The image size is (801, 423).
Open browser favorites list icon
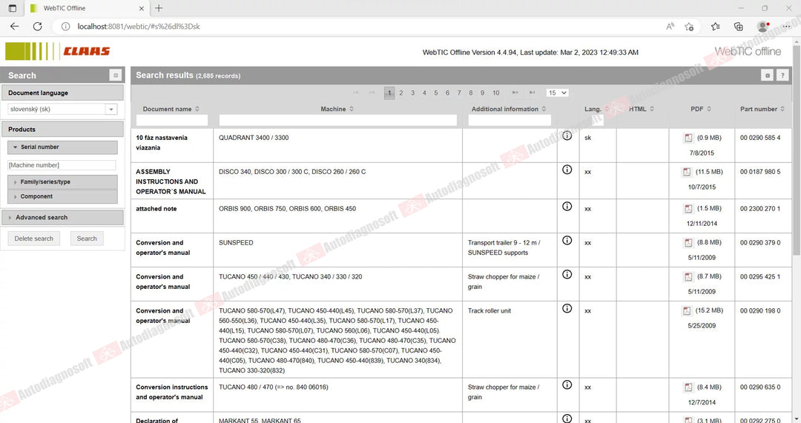(715, 27)
